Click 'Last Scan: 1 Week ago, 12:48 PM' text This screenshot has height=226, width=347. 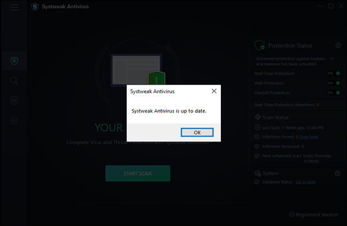[x=293, y=128]
